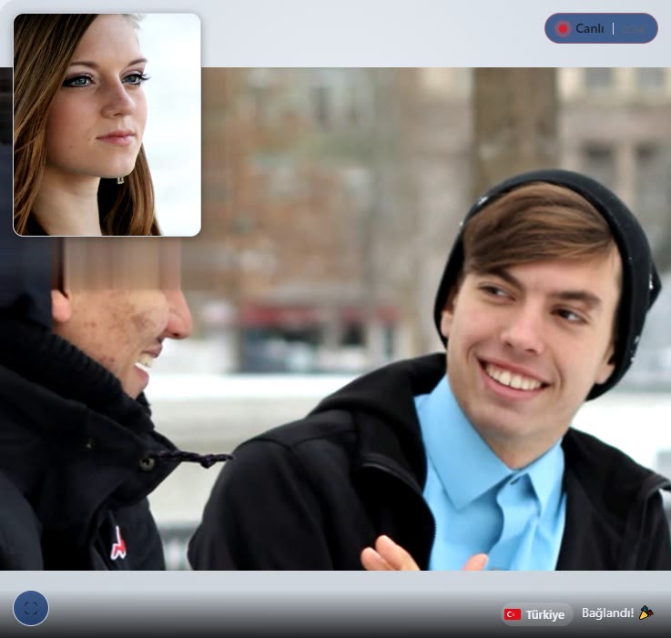Click the party popper emoji icon
Image resolution: width=671 pixels, height=638 pixels.
pyautogui.click(x=646, y=613)
